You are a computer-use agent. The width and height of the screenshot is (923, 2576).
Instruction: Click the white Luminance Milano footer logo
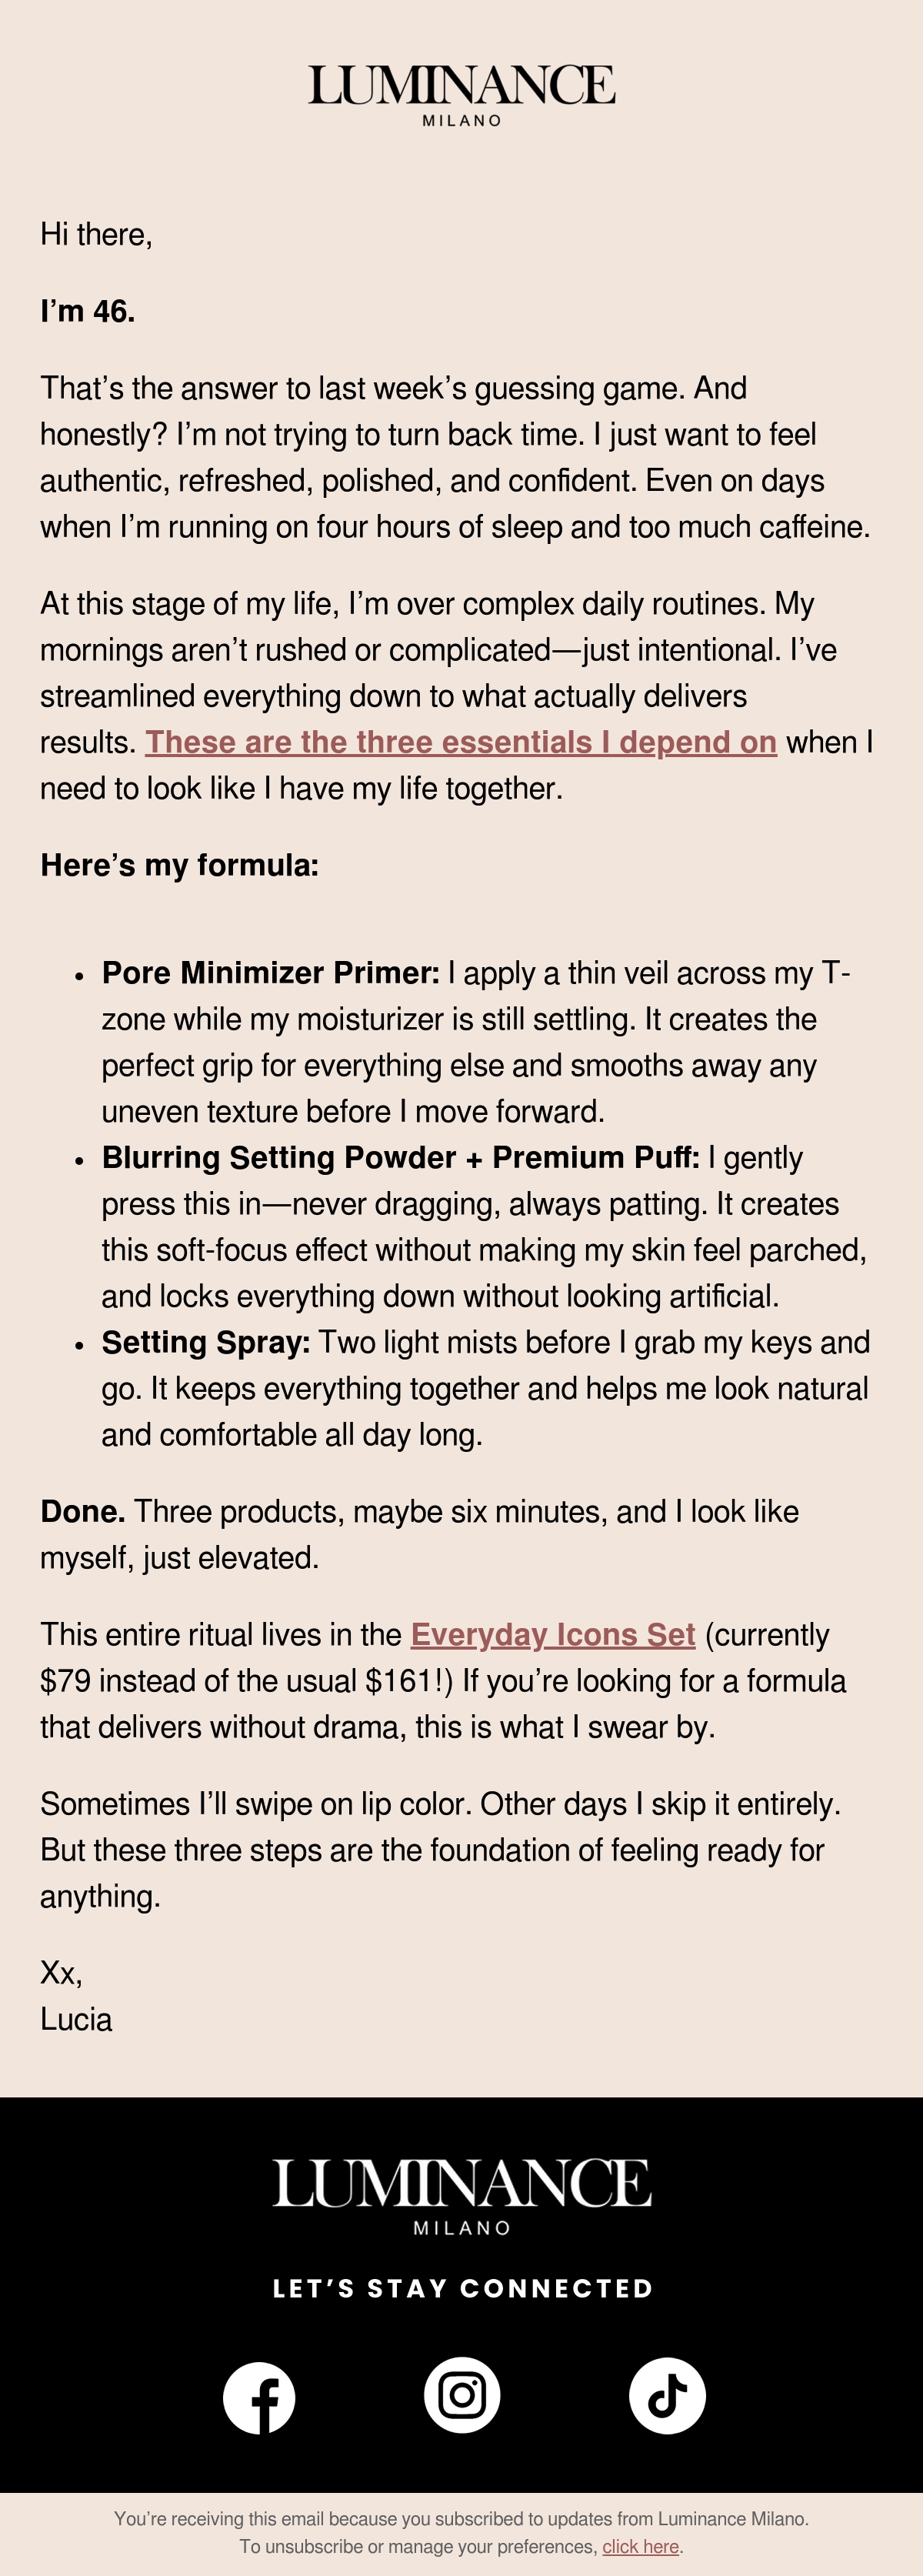(x=461, y=2197)
